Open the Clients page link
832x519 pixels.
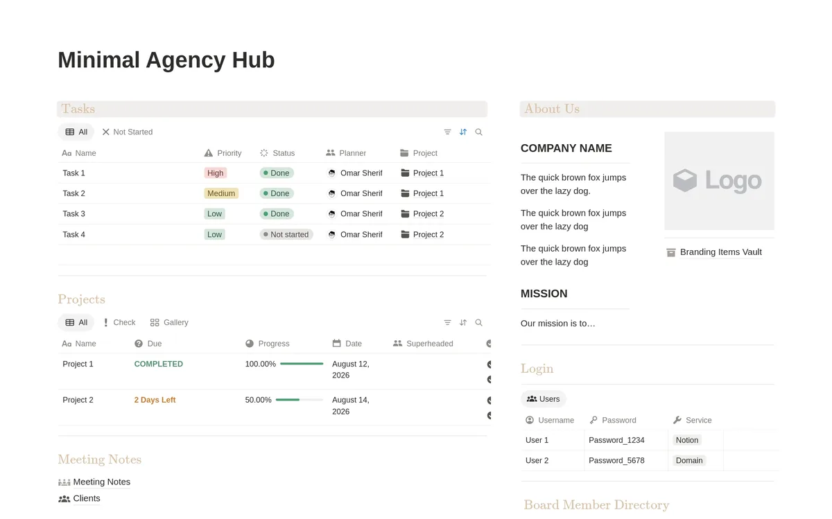(87, 499)
